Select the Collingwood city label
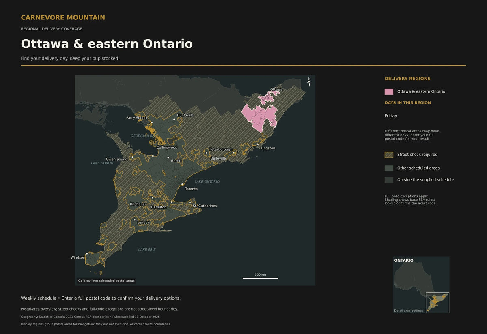The width and height of the screenshot is (487, 334). coord(167,147)
